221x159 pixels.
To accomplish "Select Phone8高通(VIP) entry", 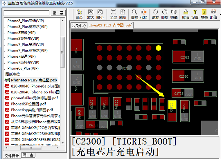I will pos(21,33).
